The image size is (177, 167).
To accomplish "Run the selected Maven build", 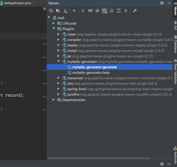I will click(x=83, y=11).
